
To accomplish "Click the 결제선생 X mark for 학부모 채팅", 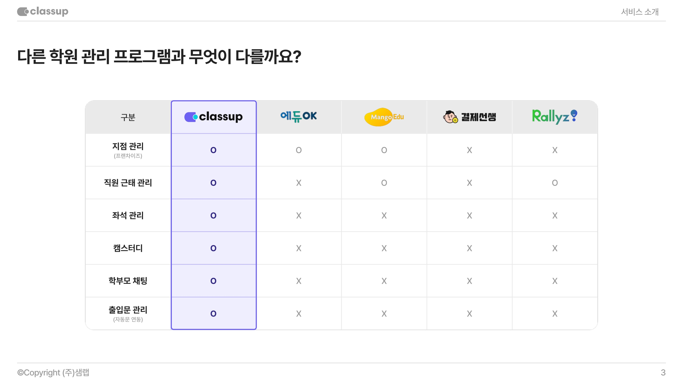I will (x=469, y=281).
